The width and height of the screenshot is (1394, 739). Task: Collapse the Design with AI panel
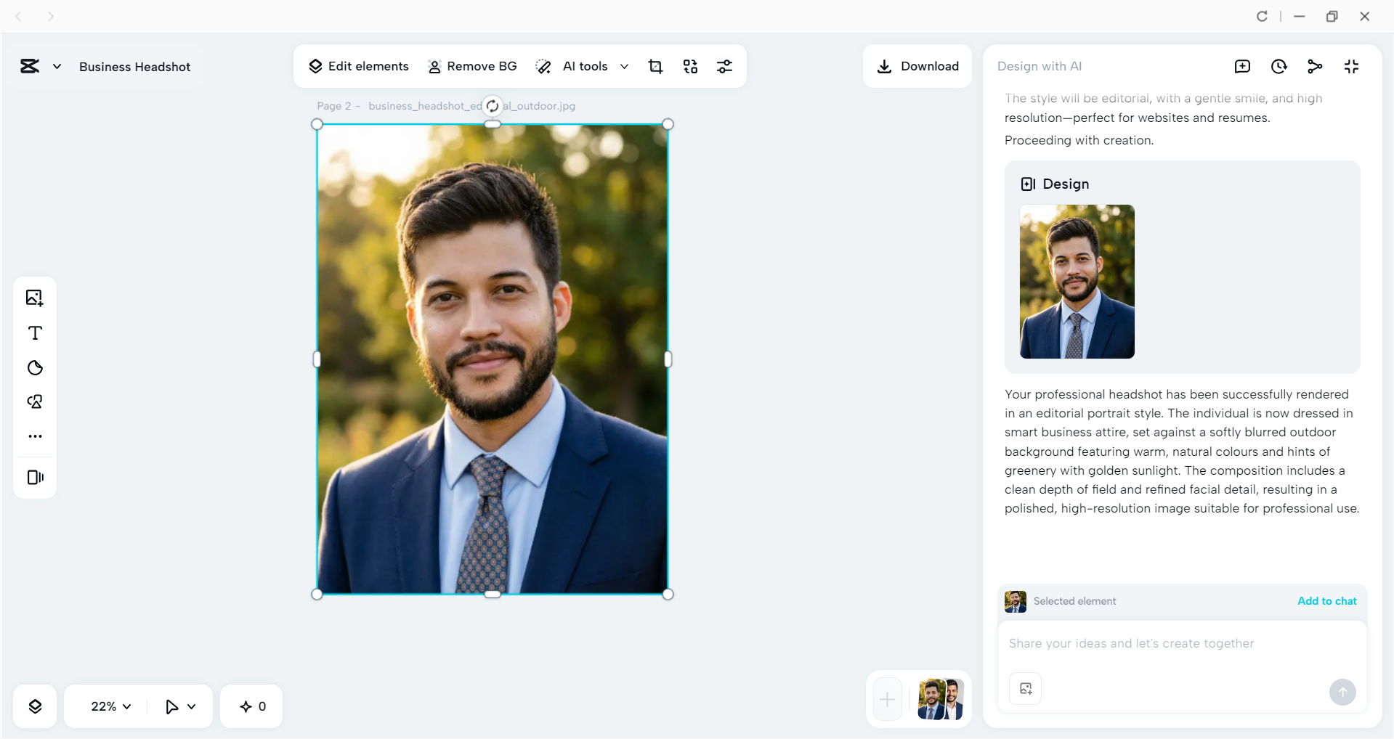[x=1352, y=66]
